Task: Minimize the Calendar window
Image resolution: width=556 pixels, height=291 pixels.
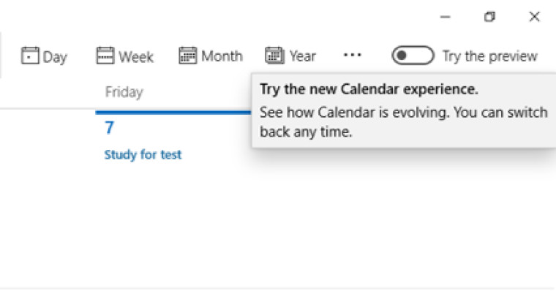Action: [445, 17]
